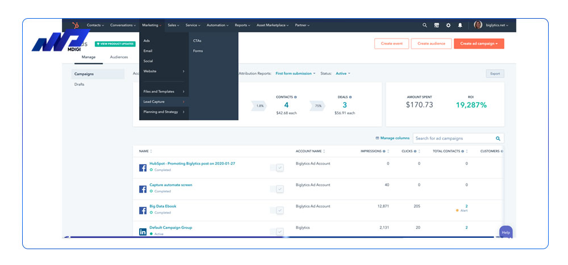Click View Product Updates badge
The width and height of the screenshot is (568, 265).
115,44
